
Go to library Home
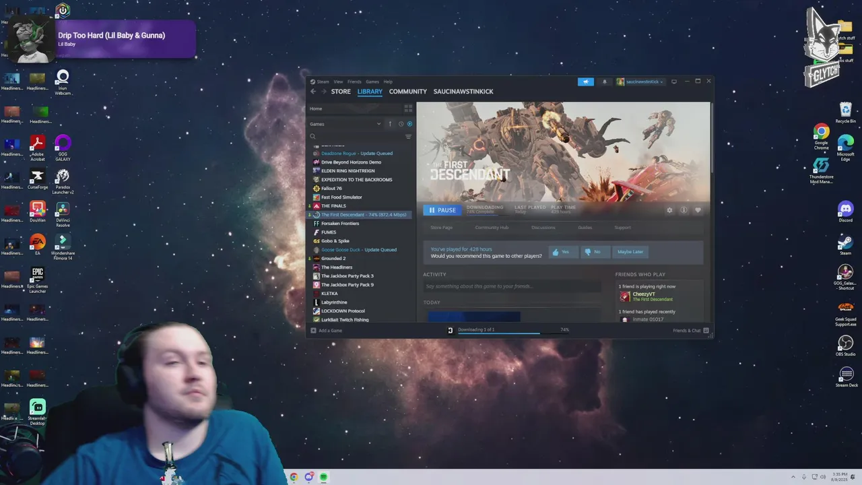pyautogui.click(x=316, y=108)
